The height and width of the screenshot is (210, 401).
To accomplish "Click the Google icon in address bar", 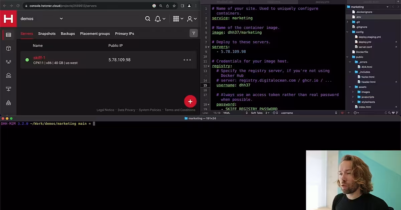I will pyautogui.click(x=154, y=6).
